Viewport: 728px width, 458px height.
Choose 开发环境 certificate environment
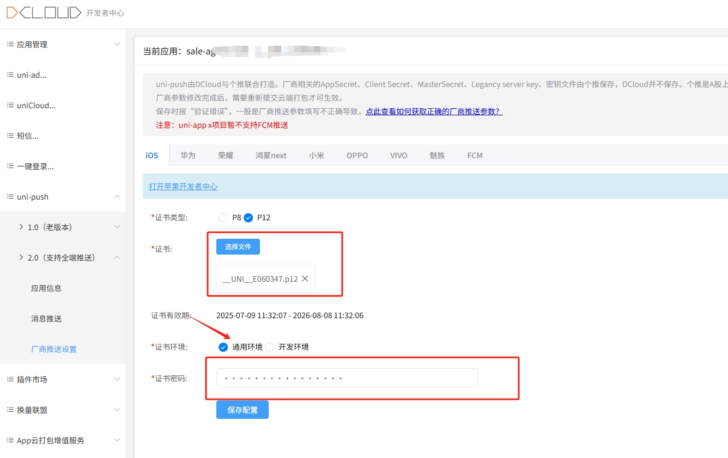click(x=269, y=347)
